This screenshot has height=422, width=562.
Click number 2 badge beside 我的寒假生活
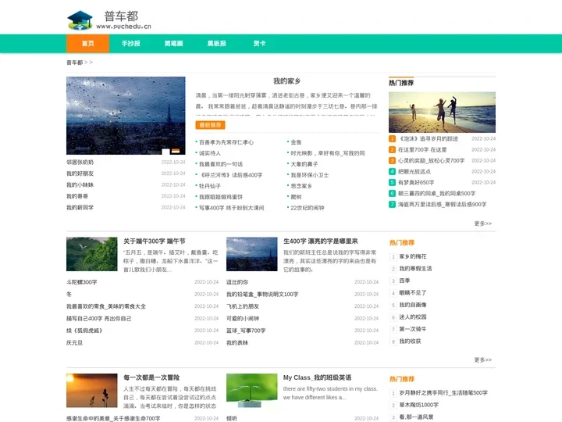coord(393,269)
